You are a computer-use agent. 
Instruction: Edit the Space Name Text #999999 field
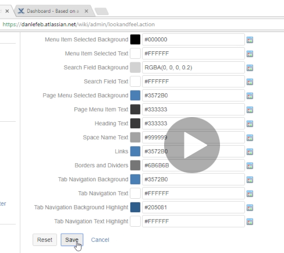pos(193,138)
